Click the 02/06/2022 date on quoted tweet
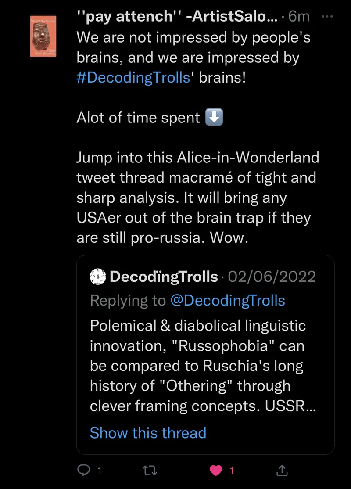 pos(272,277)
